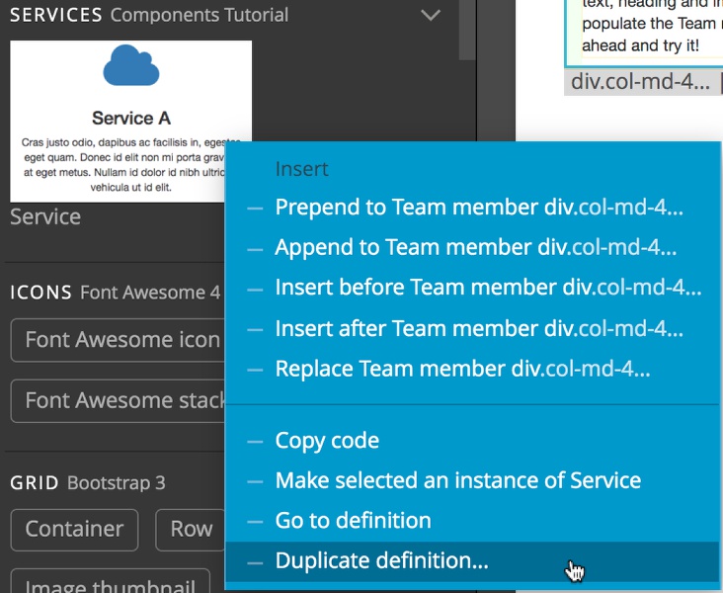Screen dimensions: 723x593
Task: Click the Image thumbnail component
Action: click(x=111, y=582)
